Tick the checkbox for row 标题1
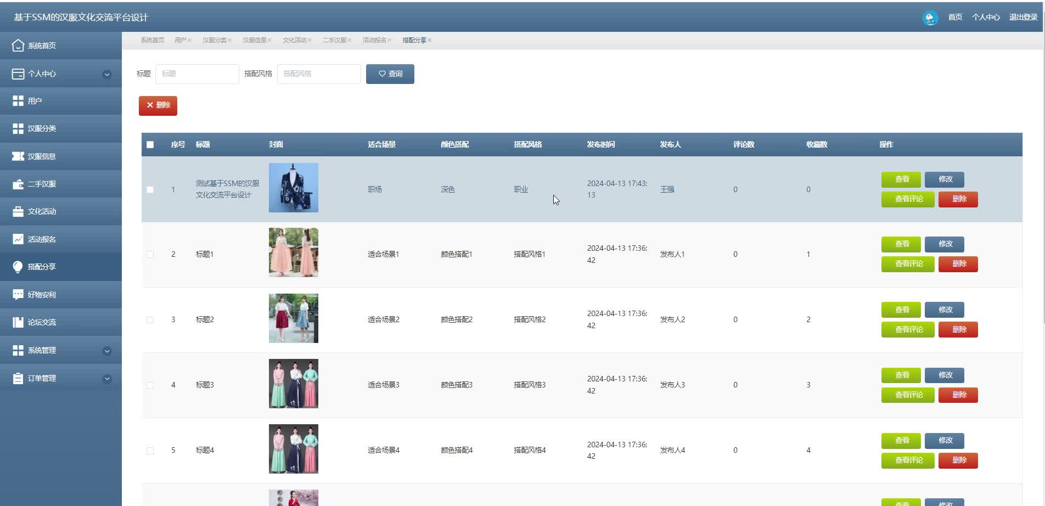 point(150,254)
